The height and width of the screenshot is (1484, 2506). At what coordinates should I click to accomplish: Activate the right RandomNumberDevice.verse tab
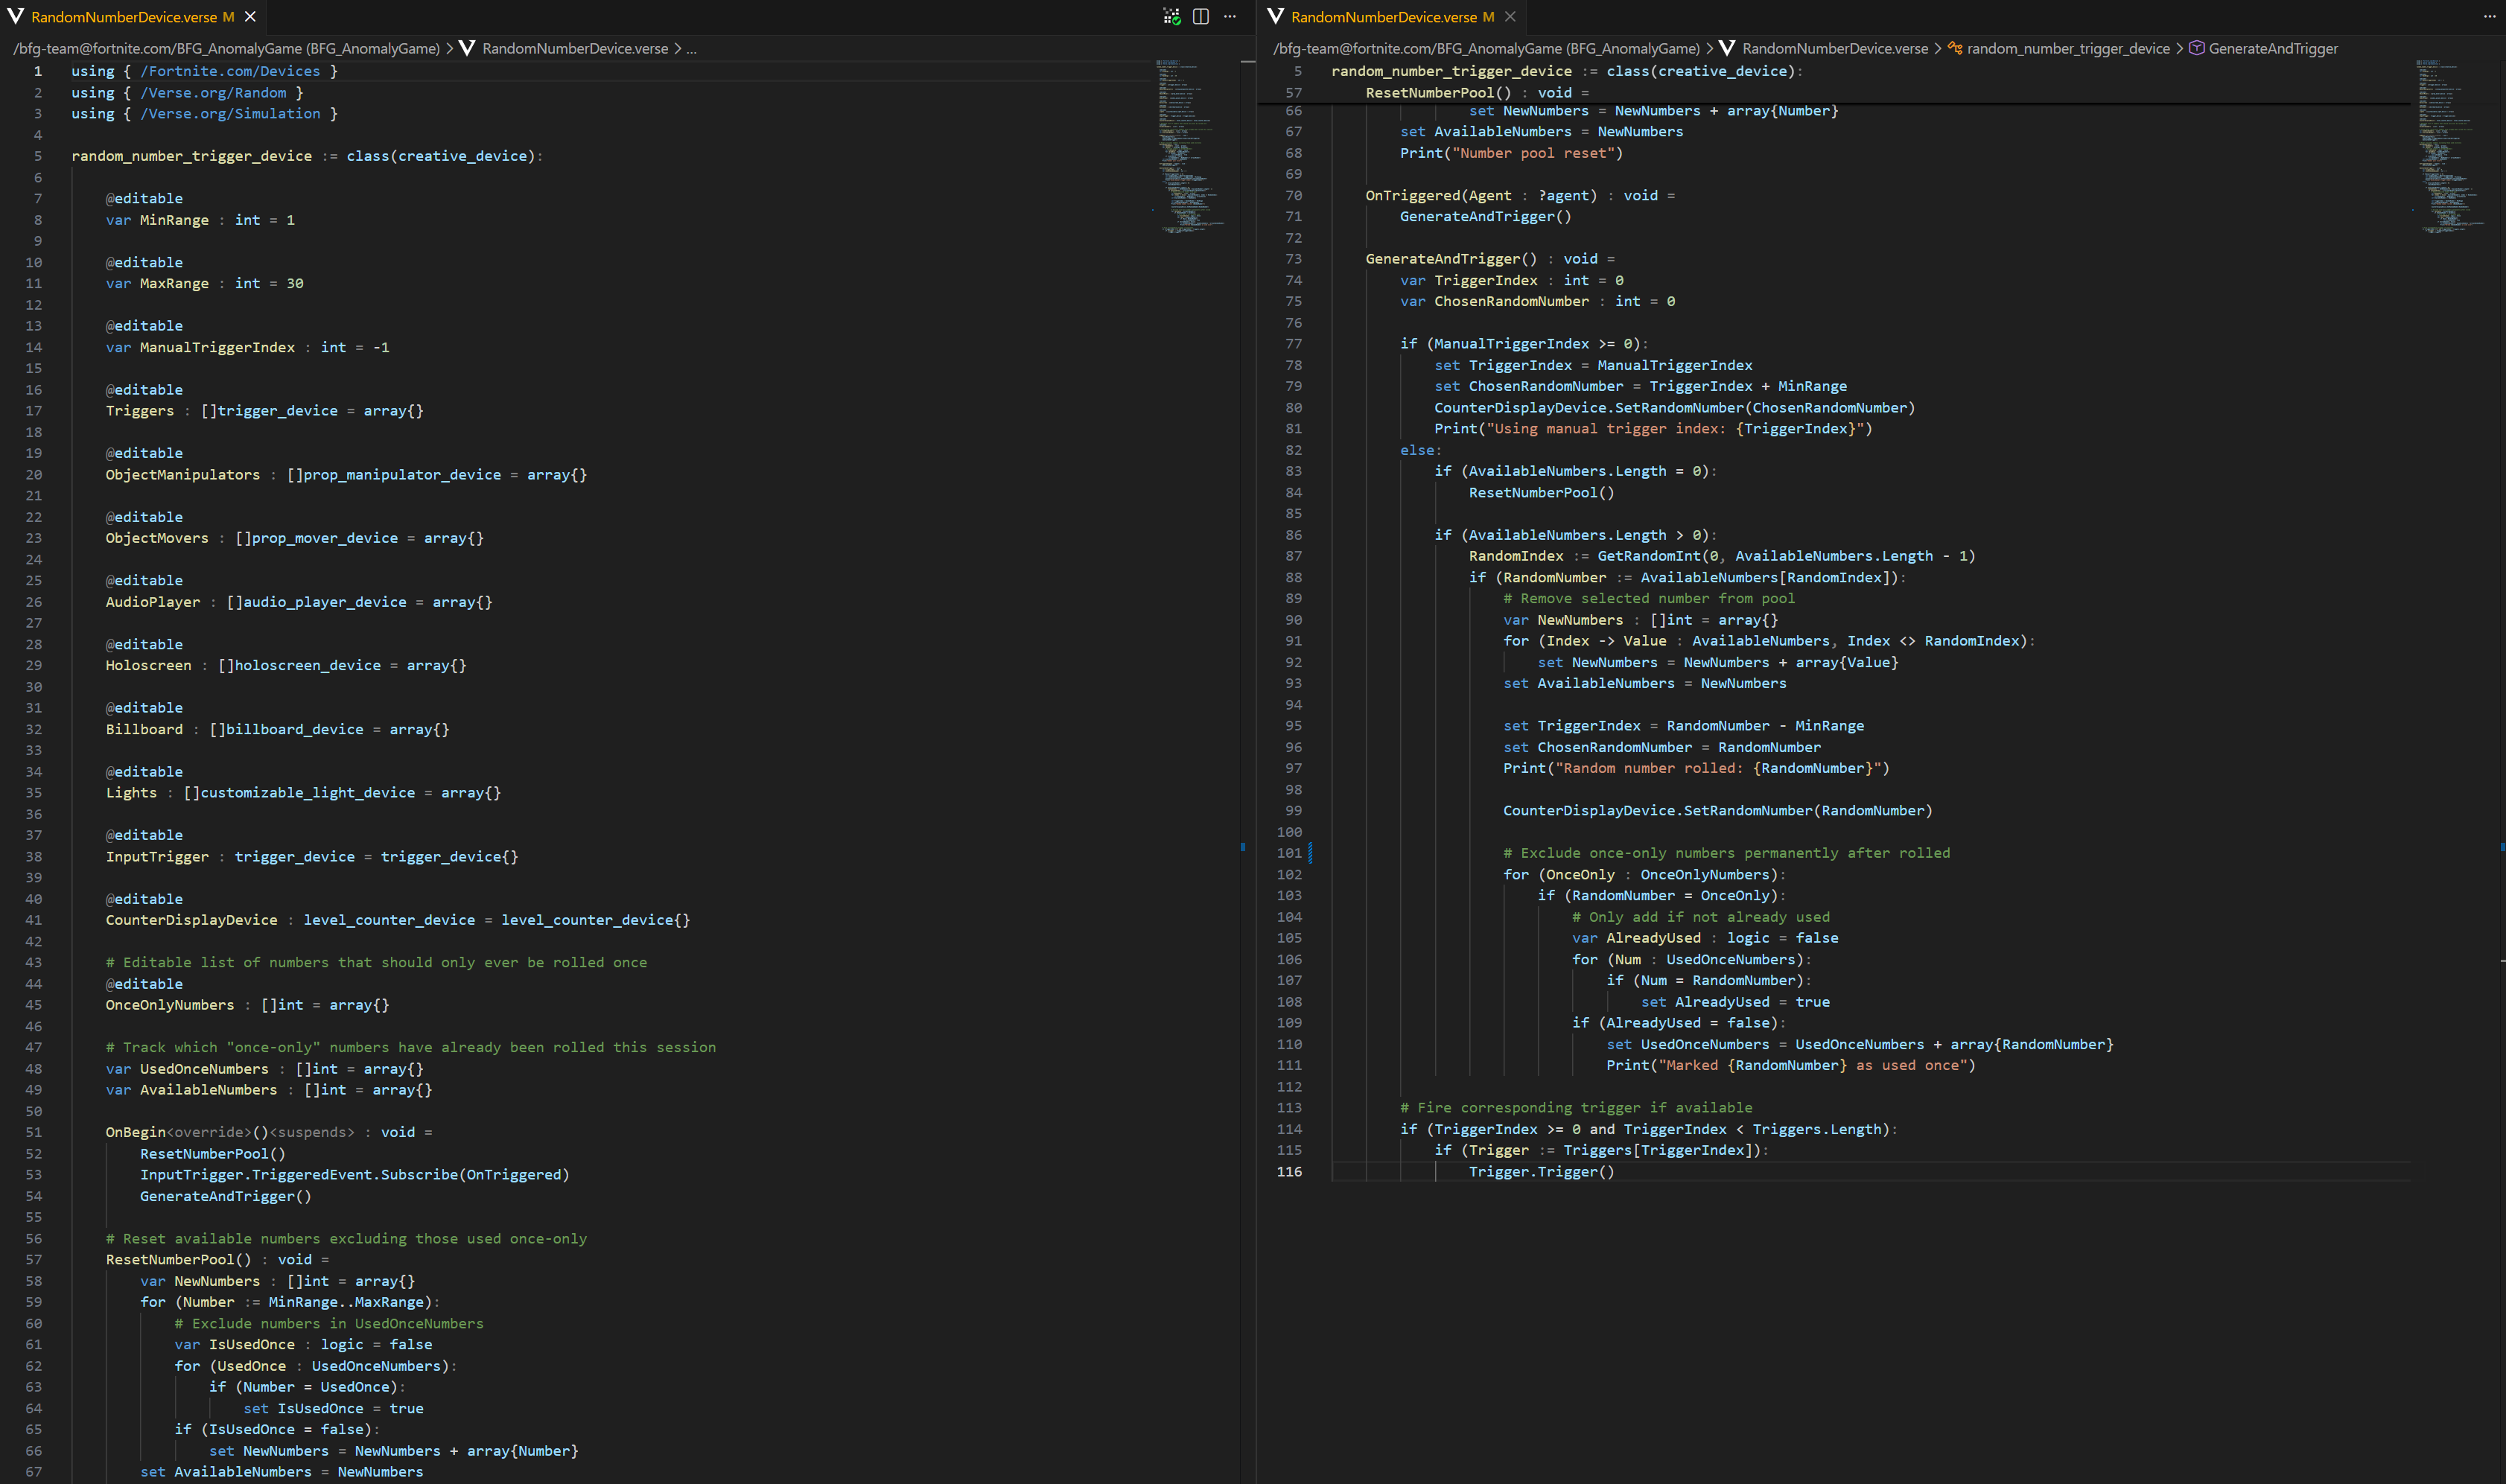[1392, 17]
